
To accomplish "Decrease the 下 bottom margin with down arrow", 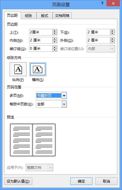I will pyautogui.click(x=112, y=34).
